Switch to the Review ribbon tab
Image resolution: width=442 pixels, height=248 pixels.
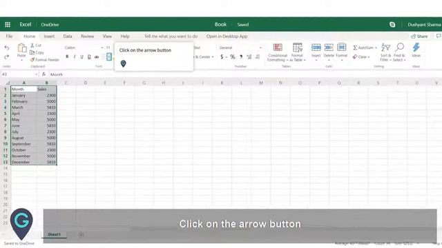[88, 37]
